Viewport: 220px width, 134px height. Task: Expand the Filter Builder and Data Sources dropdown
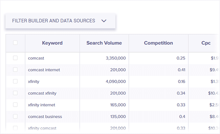[60, 21]
